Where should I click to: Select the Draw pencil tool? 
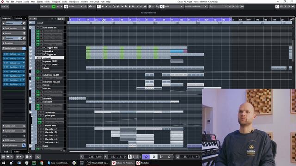coord(107,6)
